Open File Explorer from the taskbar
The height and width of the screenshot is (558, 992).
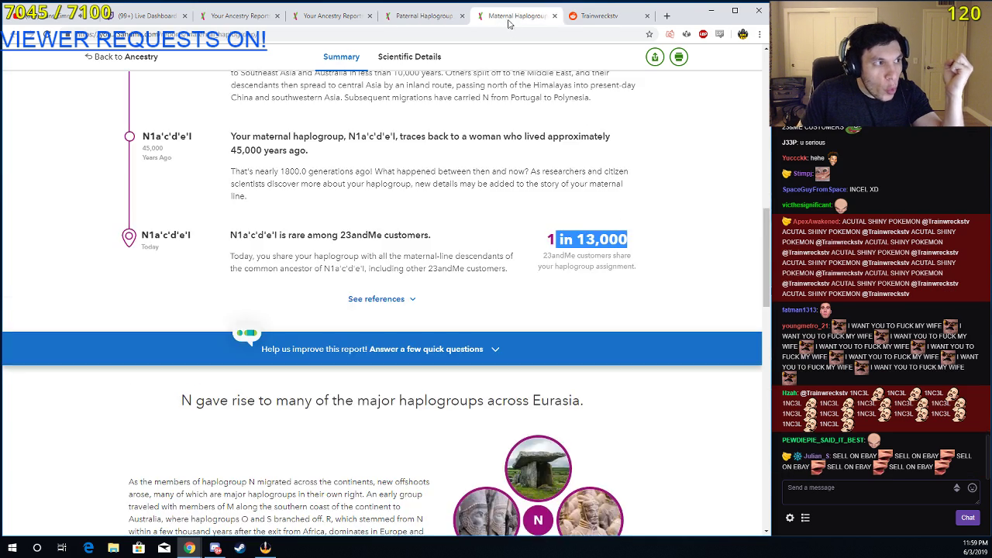(x=113, y=548)
